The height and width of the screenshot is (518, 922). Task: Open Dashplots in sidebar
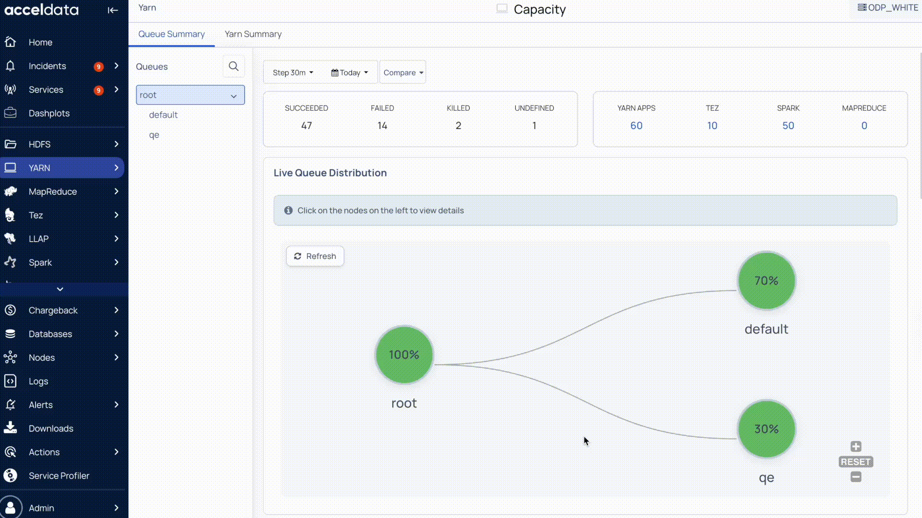coord(49,113)
